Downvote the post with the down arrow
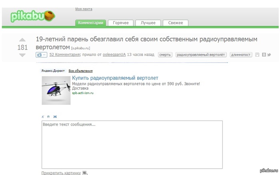The height and width of the screenshot is (175, 280). point(22,55)
